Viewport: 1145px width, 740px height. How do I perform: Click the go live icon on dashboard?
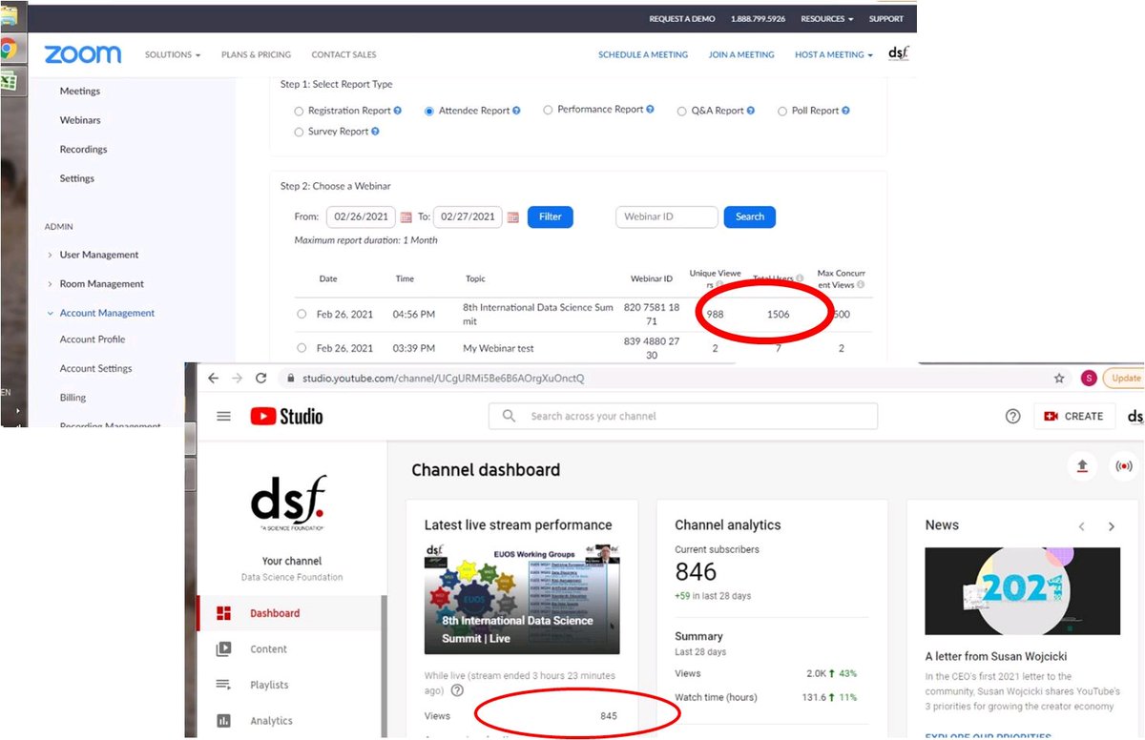tap(1124, 466)
